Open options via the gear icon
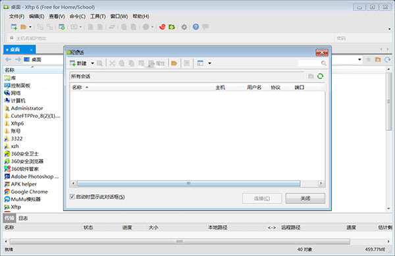The image size is (395, 256). pos(184,27)
